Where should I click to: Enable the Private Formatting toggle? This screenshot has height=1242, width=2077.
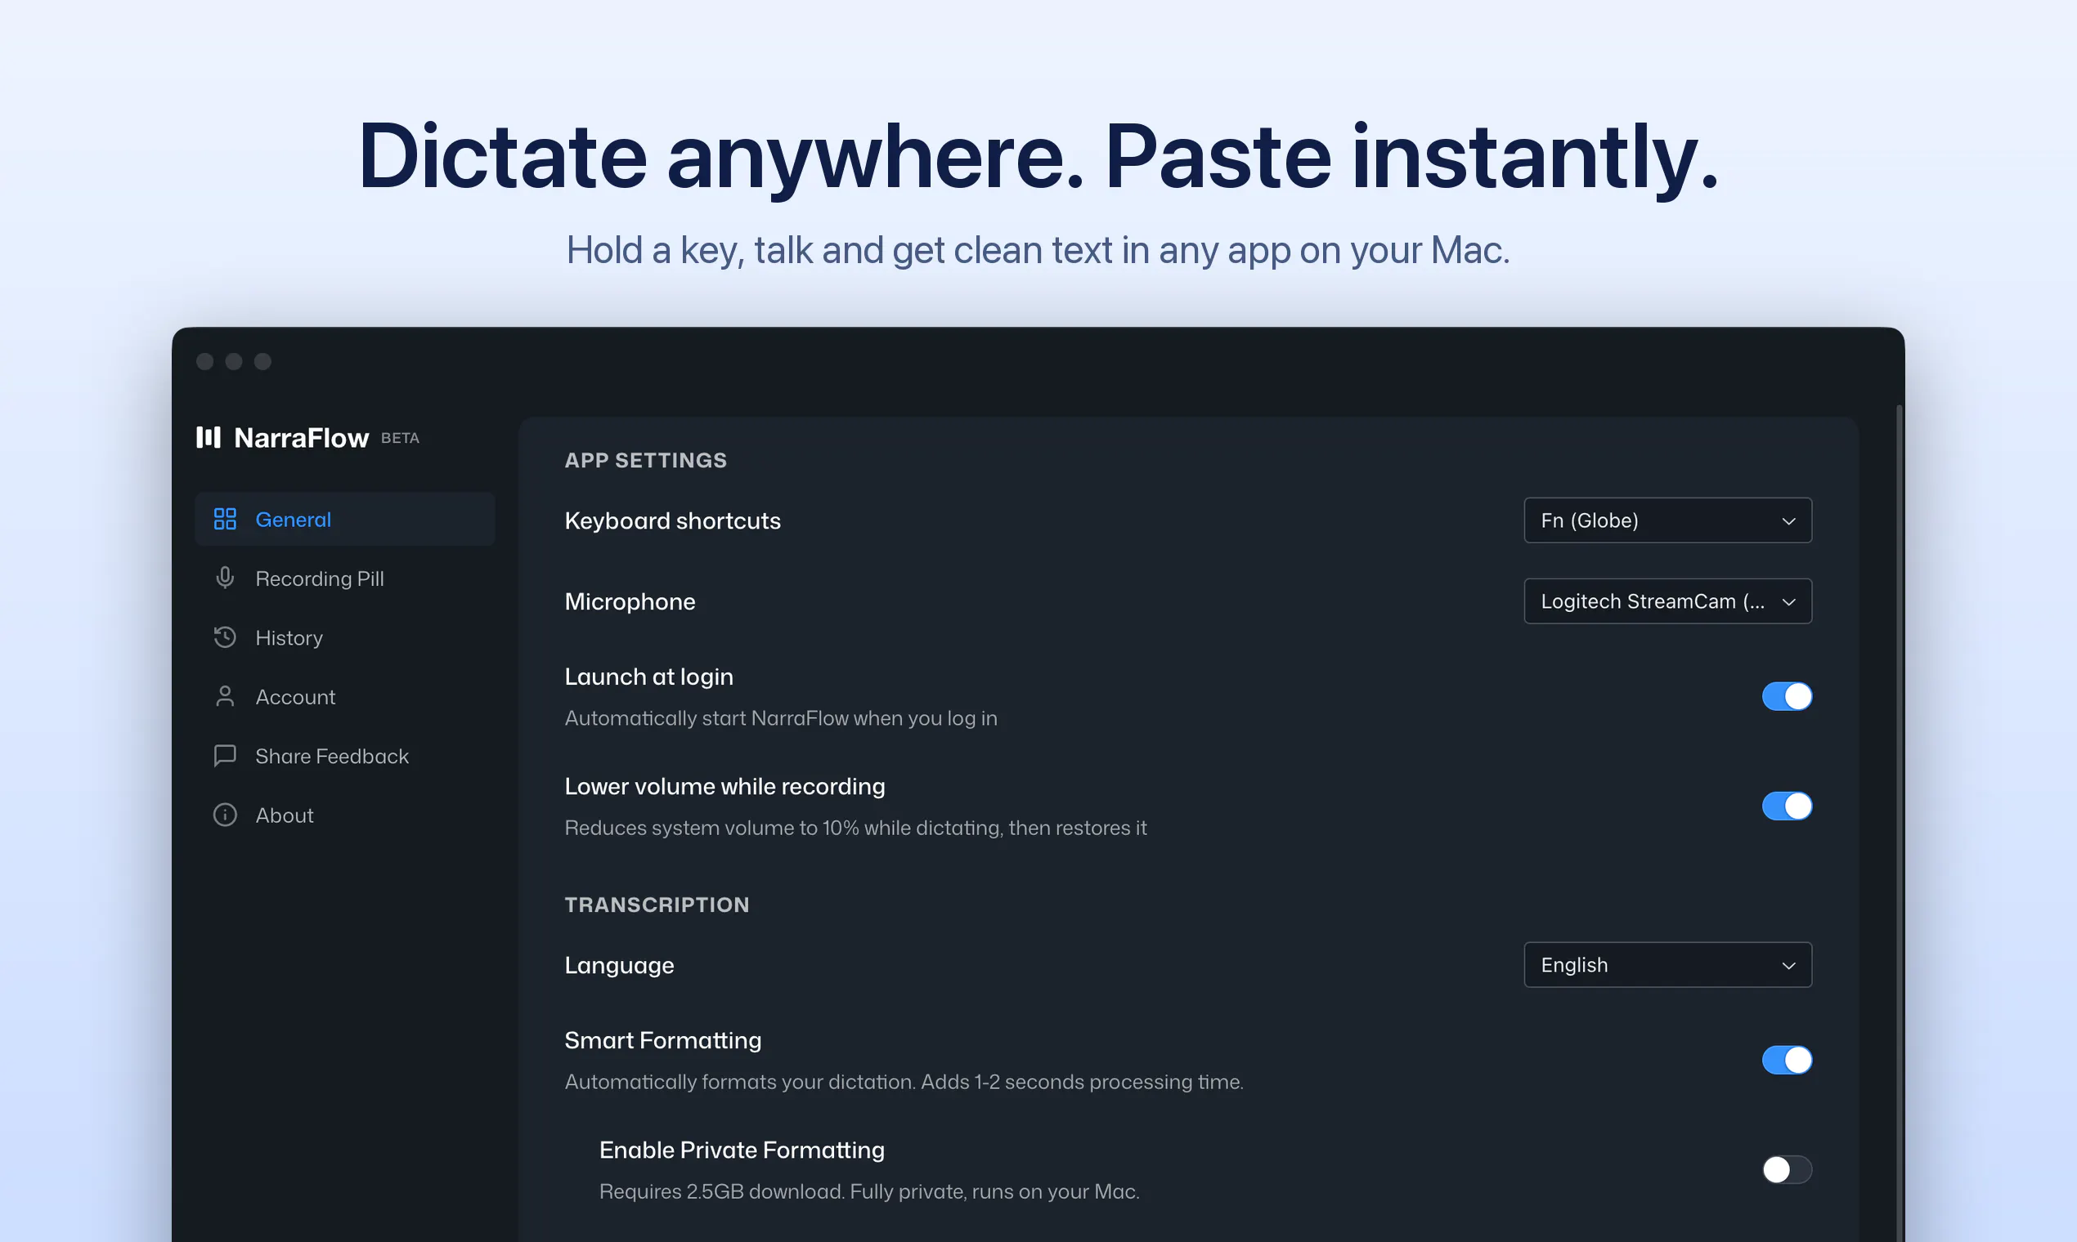click(1787, 1169)
